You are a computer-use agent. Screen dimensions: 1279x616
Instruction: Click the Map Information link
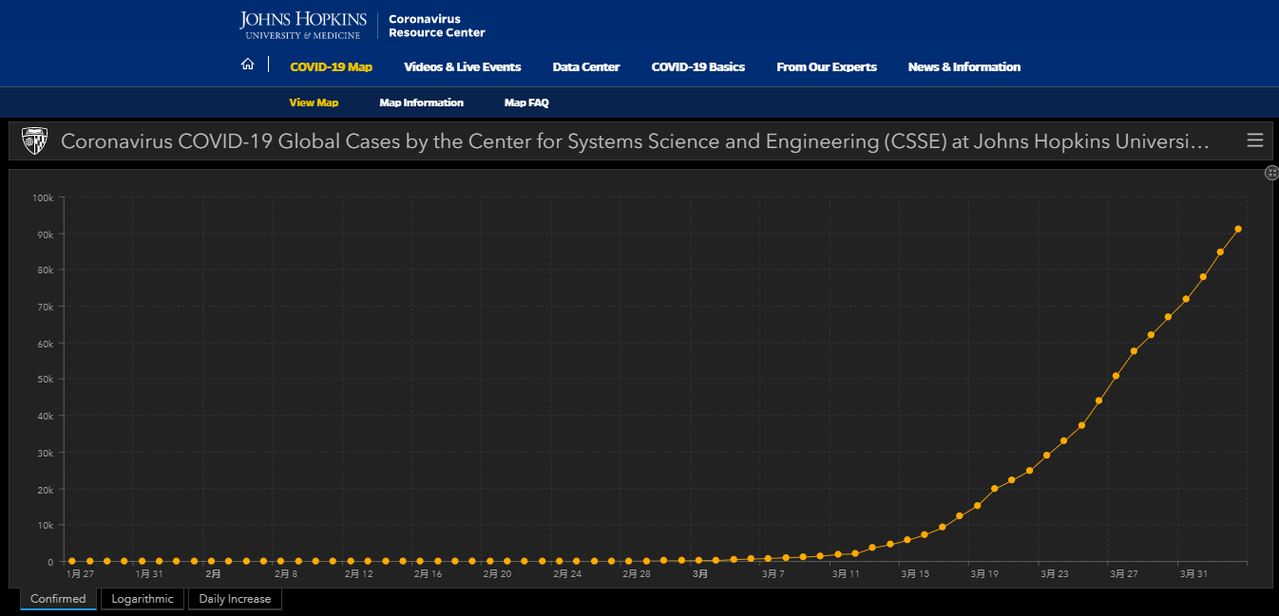click(x=421, y=103)
